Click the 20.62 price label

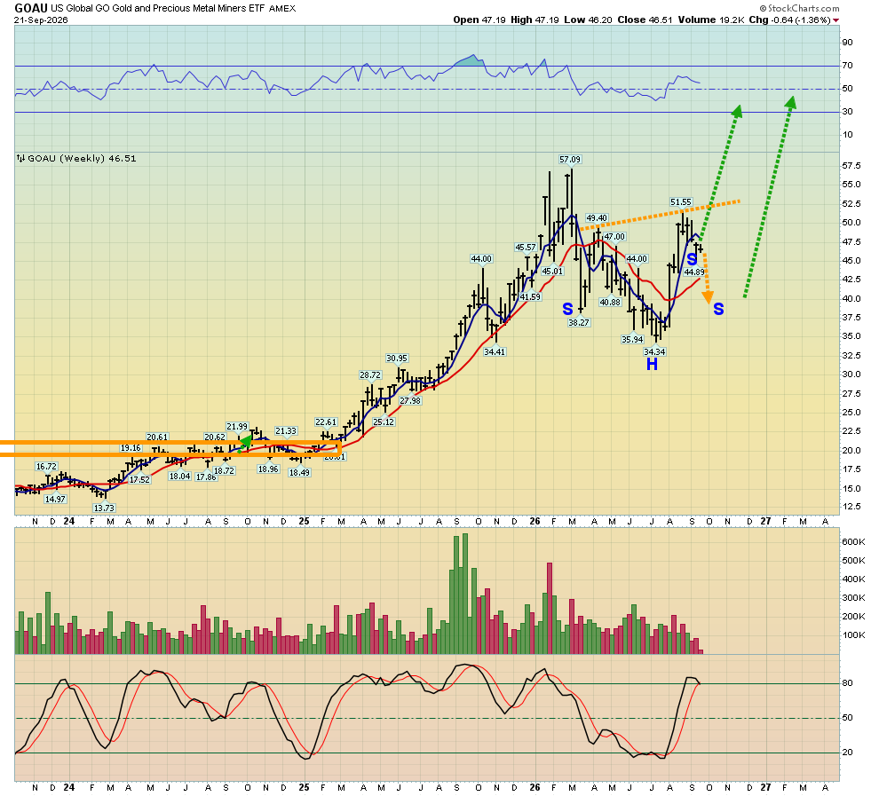pyautogui.click(x=215, y=437)
